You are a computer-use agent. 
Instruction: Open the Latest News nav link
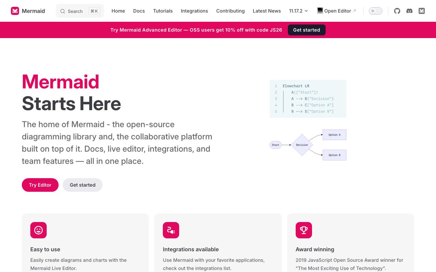(267, 11)
